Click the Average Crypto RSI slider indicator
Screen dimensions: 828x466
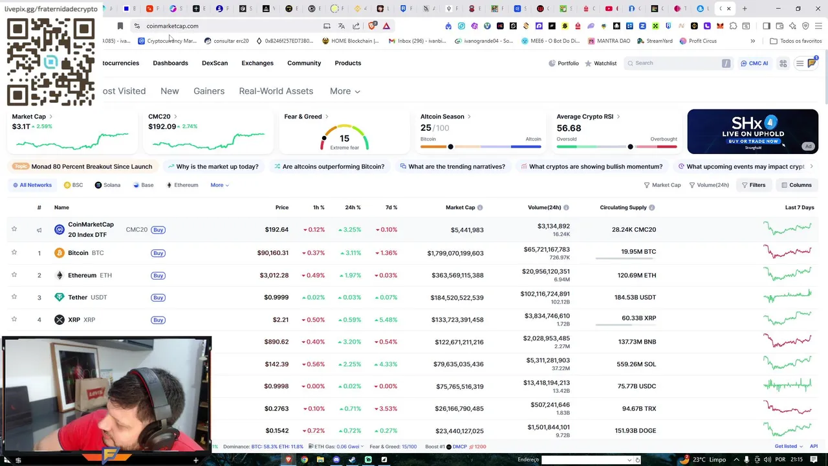[x=630, y=147]
